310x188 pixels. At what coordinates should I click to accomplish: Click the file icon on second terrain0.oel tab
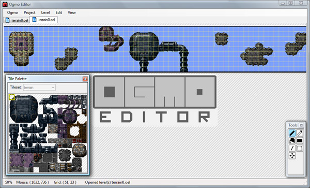coord(35,20)
